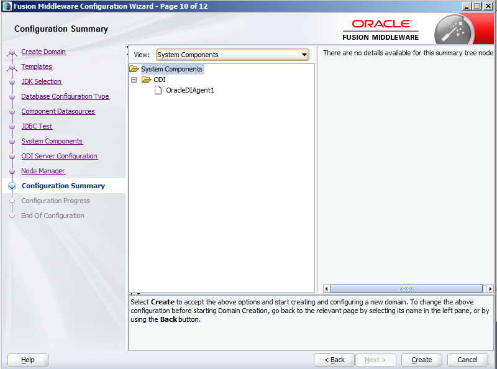Go to the Node Manager step
Image resolution: width=497 pixels, height=369 pixels.
(43, 171)
